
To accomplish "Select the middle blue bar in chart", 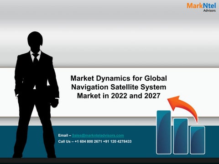I will point(181,136).
